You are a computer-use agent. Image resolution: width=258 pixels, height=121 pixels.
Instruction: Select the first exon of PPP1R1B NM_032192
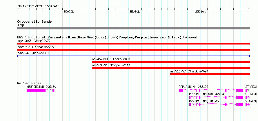[181, 90]
